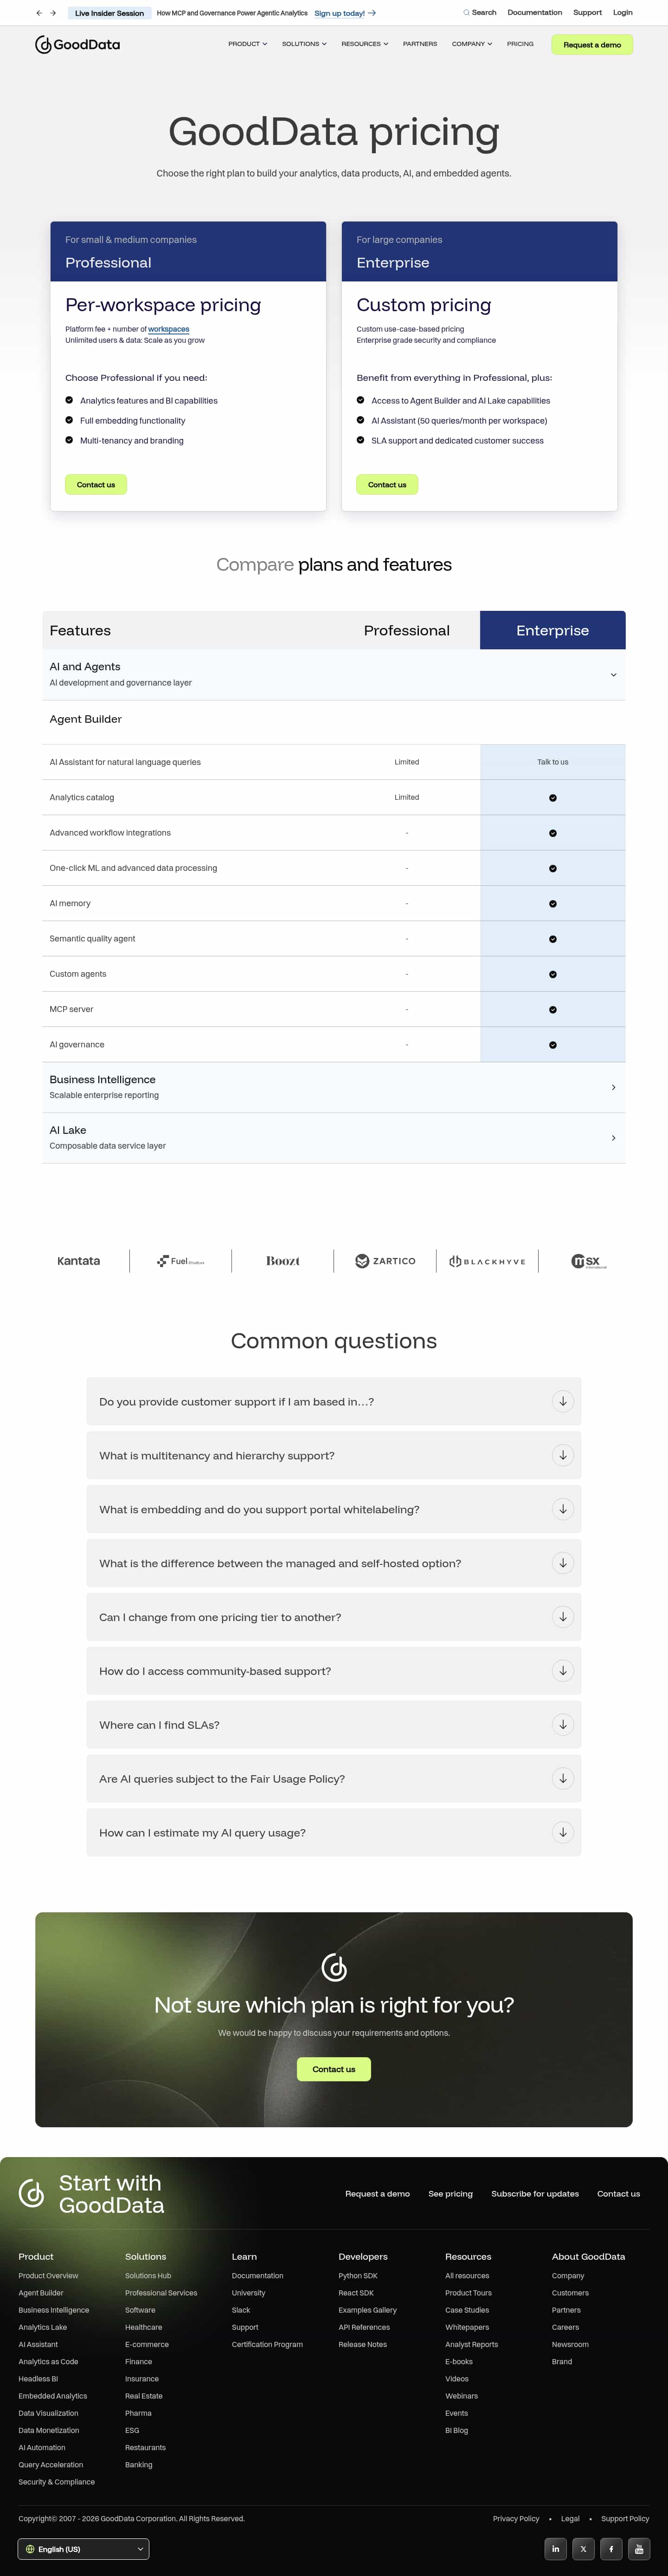The width and height of the screenshot is (668, 2576).
Task: Open the LinkedIn social icon in footer
Action: (556, 2548)
